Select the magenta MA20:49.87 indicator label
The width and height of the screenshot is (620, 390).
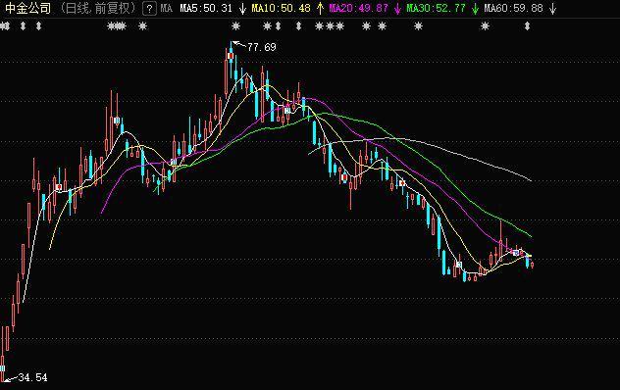pos(359,8)
